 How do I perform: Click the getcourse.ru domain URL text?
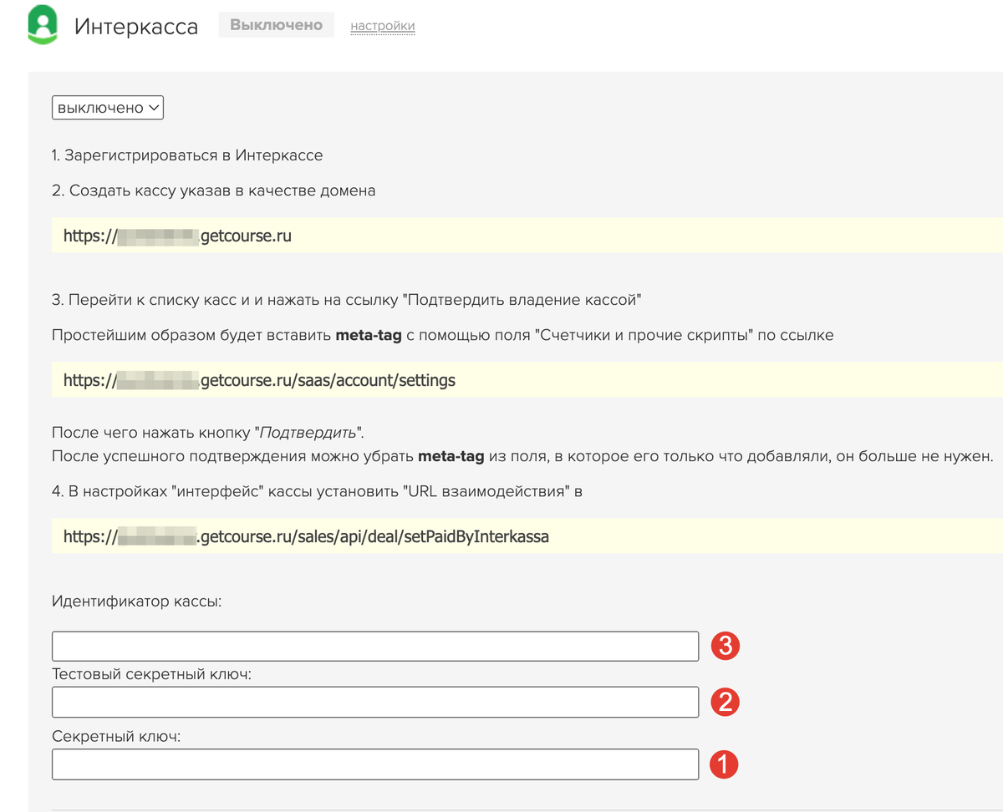tap(177, 236)
